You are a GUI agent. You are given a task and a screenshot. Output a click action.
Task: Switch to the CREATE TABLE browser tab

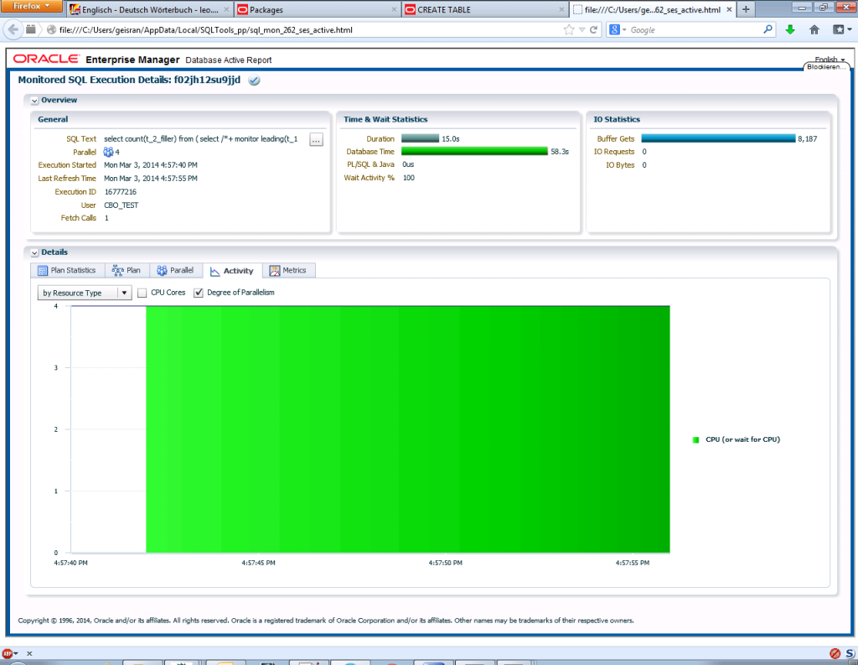485,9
